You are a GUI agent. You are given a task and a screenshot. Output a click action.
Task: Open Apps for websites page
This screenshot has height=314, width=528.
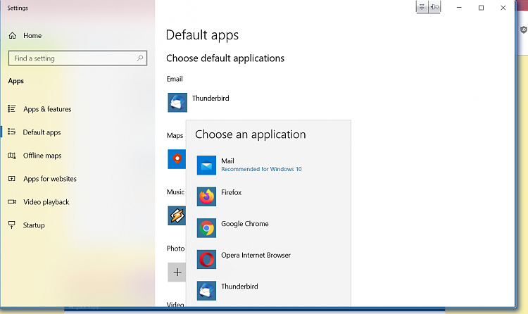coord(49,179)
